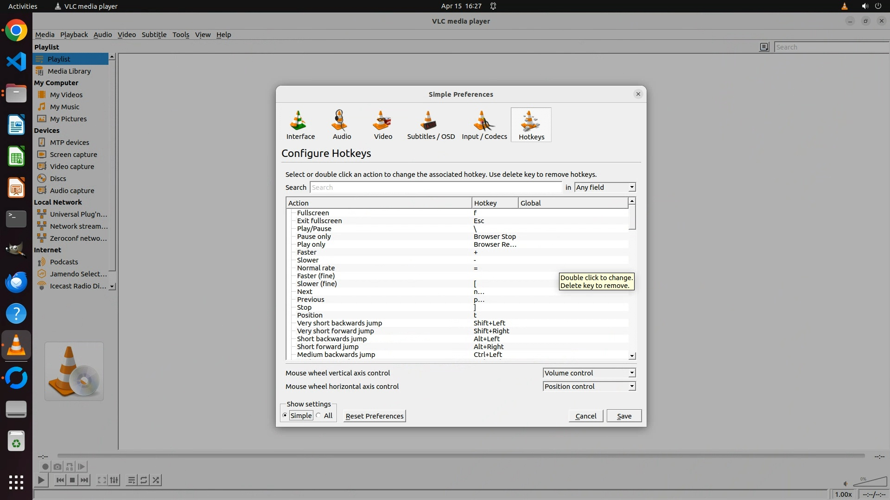
Task: Toggle random shuffle playback icon
Action: (x=156, y=480)
